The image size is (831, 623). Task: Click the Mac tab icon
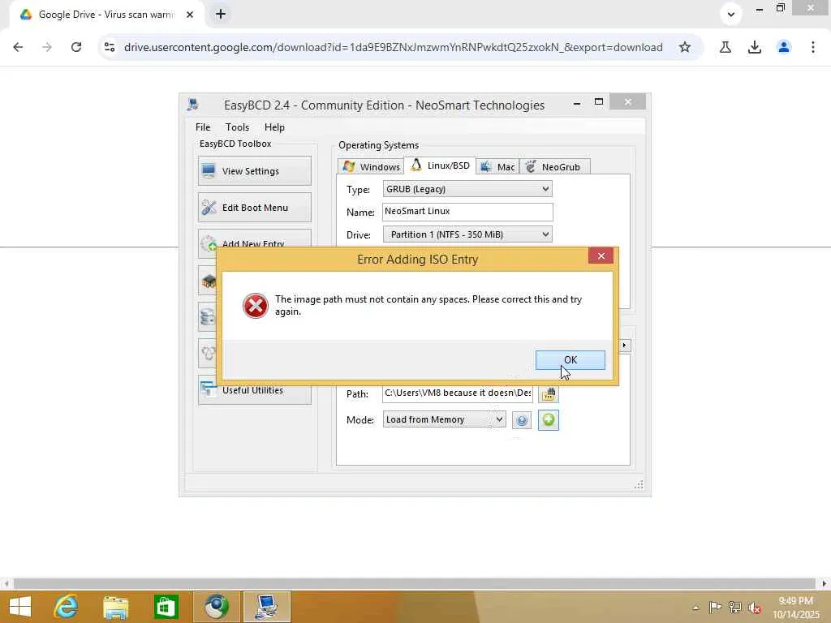(485, 166)
